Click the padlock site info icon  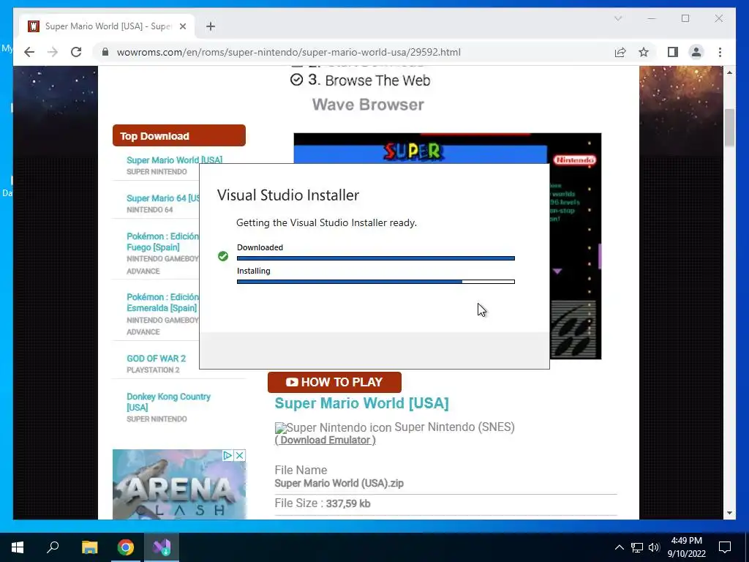pyautogui.click(x=105, y=52)
